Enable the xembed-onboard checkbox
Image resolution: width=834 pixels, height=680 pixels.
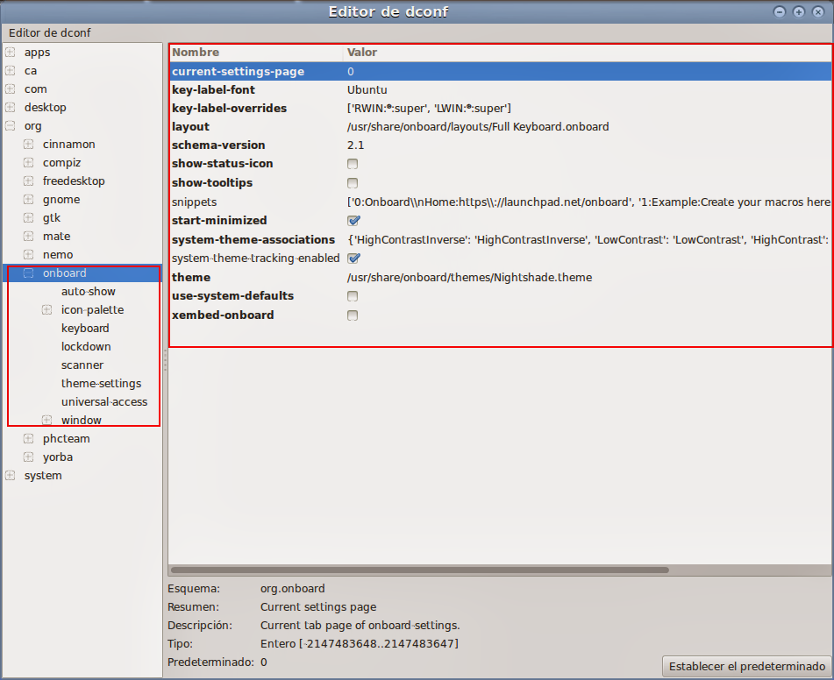click(353, 315)
